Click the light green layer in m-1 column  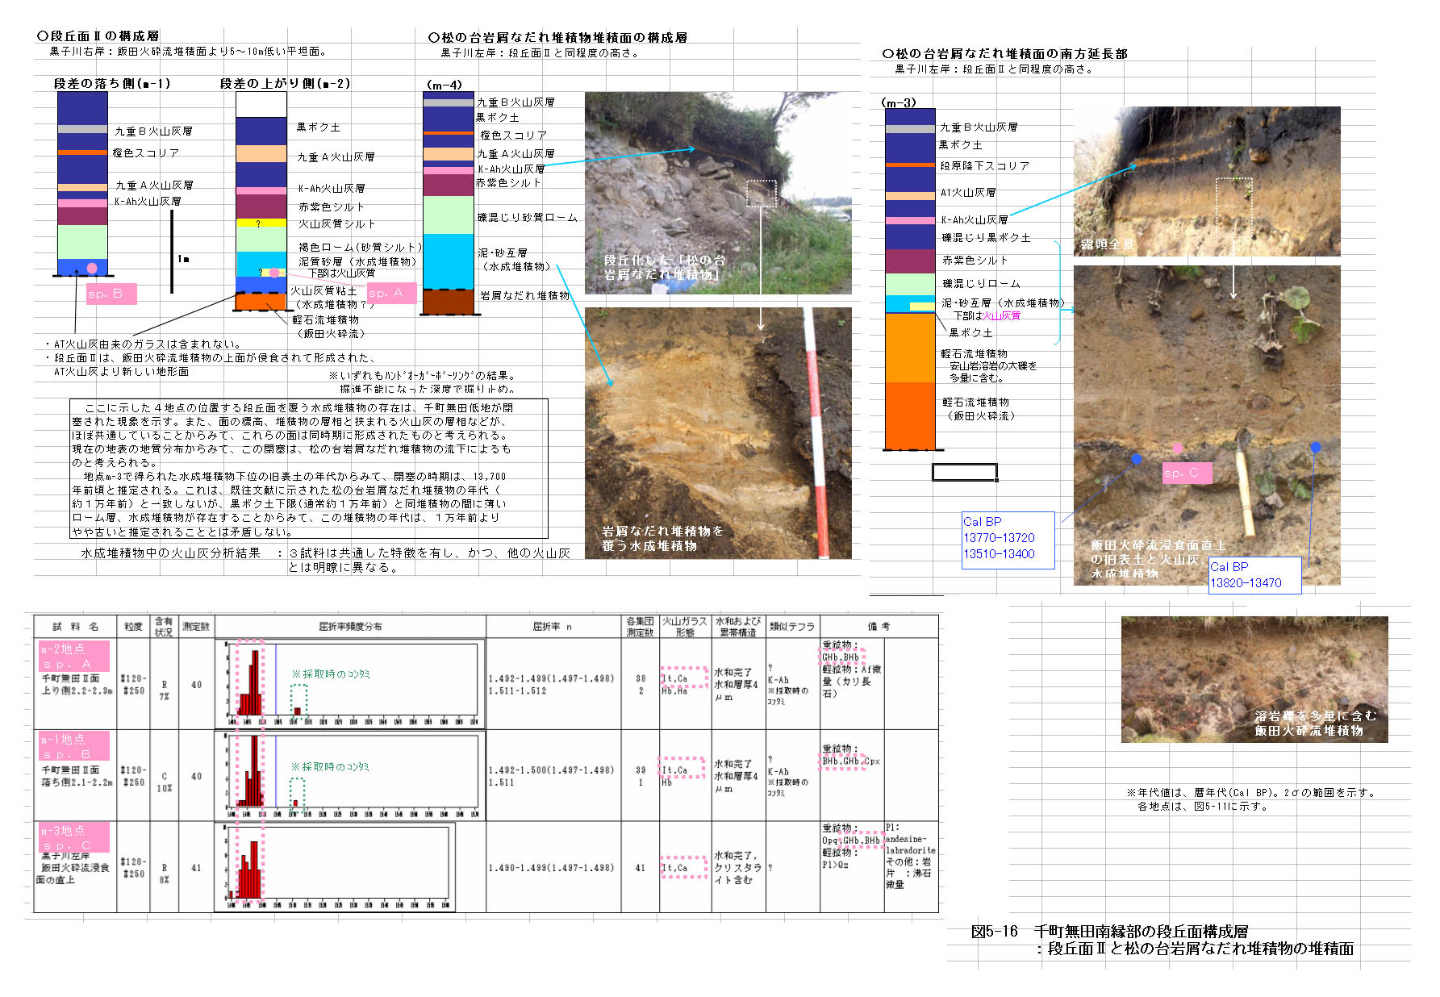pos(82,242)
